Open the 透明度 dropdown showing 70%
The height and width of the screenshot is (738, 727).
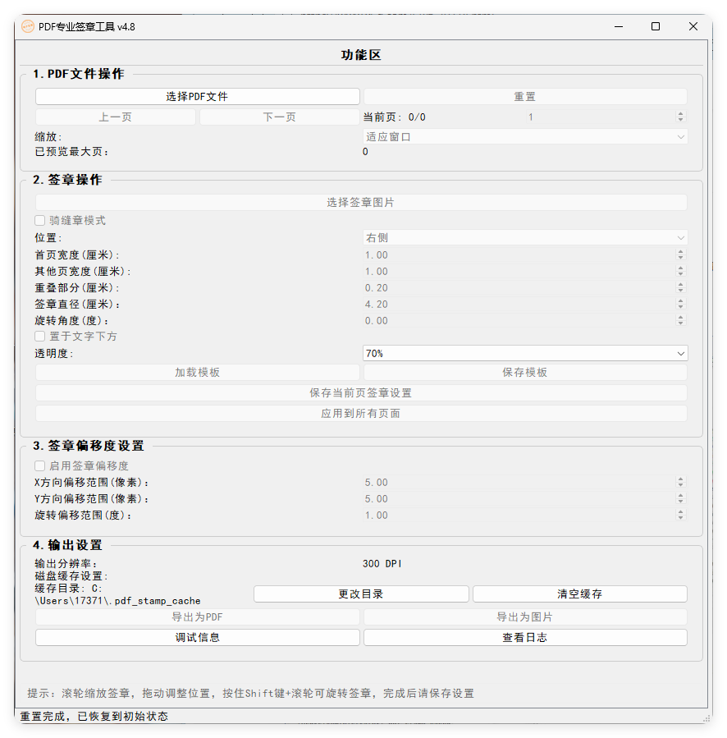[x=525, y=353]
